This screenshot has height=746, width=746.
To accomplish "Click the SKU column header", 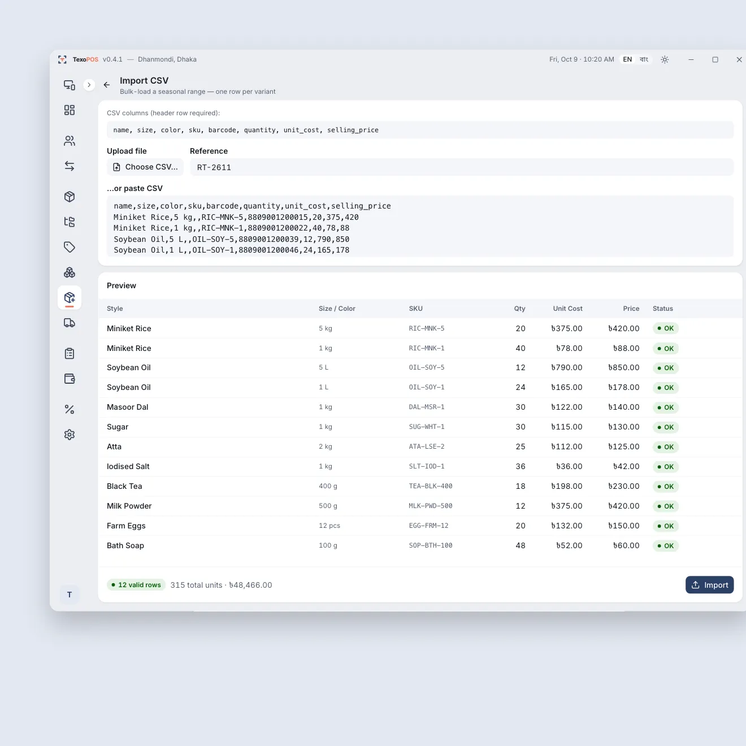I will [x=416, y=309].
